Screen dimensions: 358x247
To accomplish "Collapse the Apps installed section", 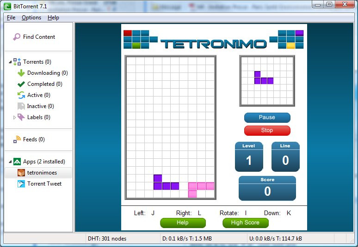I will click(x=10, y=162).
